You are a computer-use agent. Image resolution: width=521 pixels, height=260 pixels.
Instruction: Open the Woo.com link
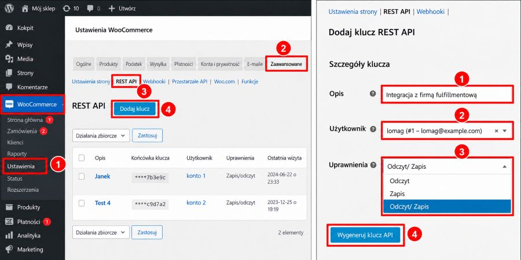pyautogui.click(x=224, y=81)
